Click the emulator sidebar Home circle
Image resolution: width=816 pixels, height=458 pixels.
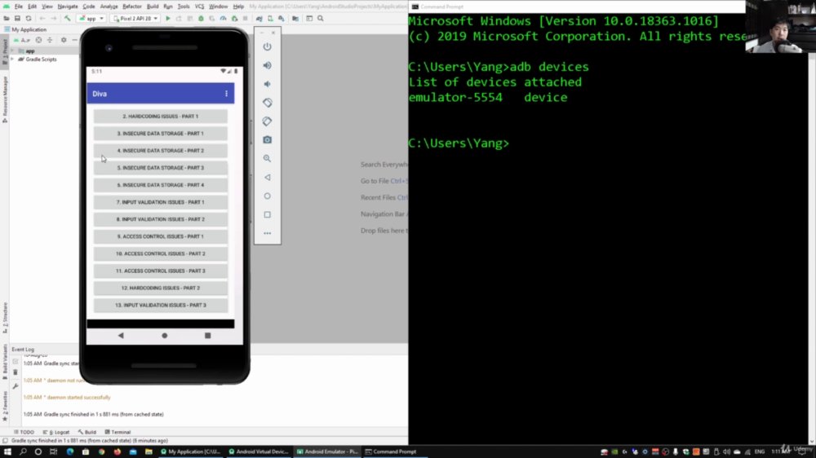point(267,196)
